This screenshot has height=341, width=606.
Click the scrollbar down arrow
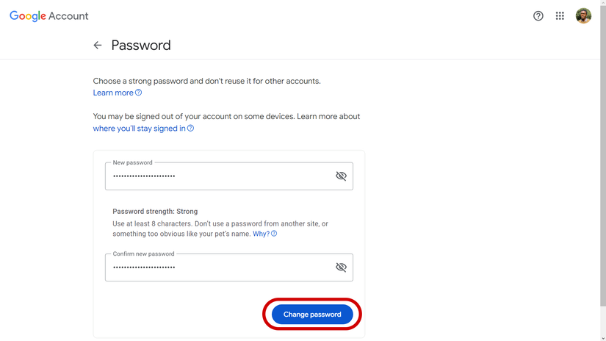point(603,338)
